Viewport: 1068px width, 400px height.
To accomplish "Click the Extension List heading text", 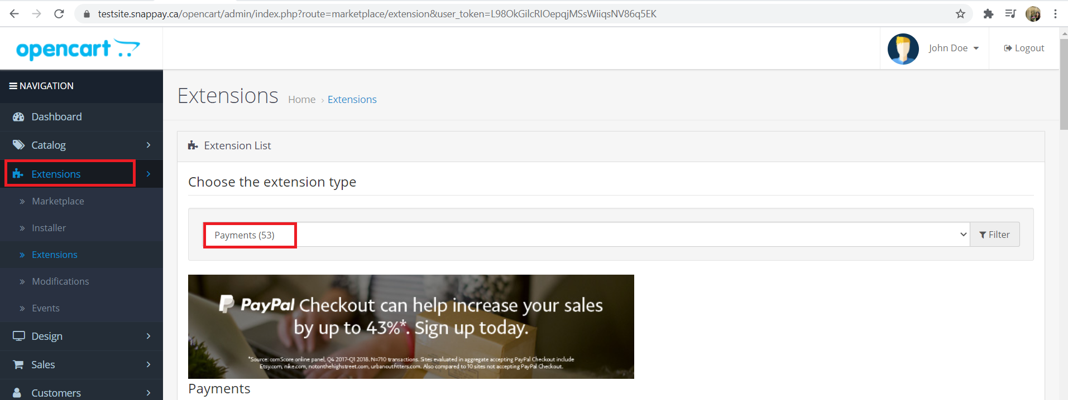I will 237,145.
